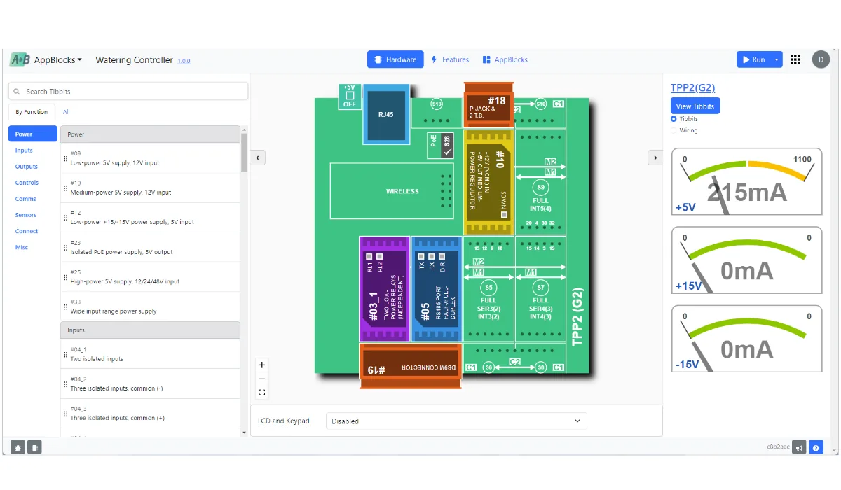Select the WIRELESS module area
Viewport: 841px width, 490px height.
392,191
